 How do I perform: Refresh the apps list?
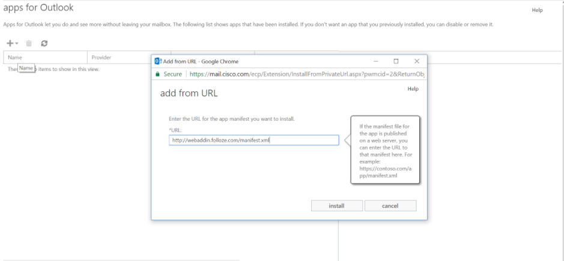tap(44, 43)
